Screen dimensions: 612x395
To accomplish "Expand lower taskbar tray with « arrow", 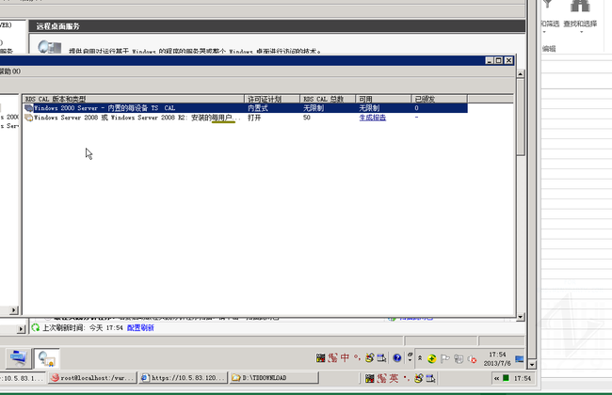I will (x=496, y=378).
